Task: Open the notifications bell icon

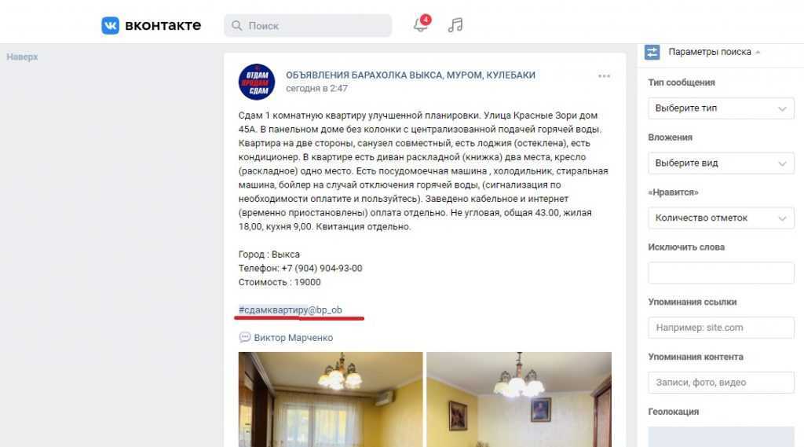Action: coord(421,24)
